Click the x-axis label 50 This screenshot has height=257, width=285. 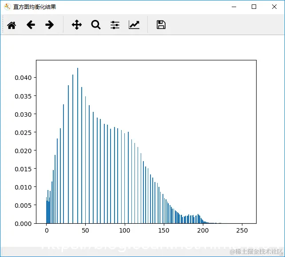click(85, 230)
